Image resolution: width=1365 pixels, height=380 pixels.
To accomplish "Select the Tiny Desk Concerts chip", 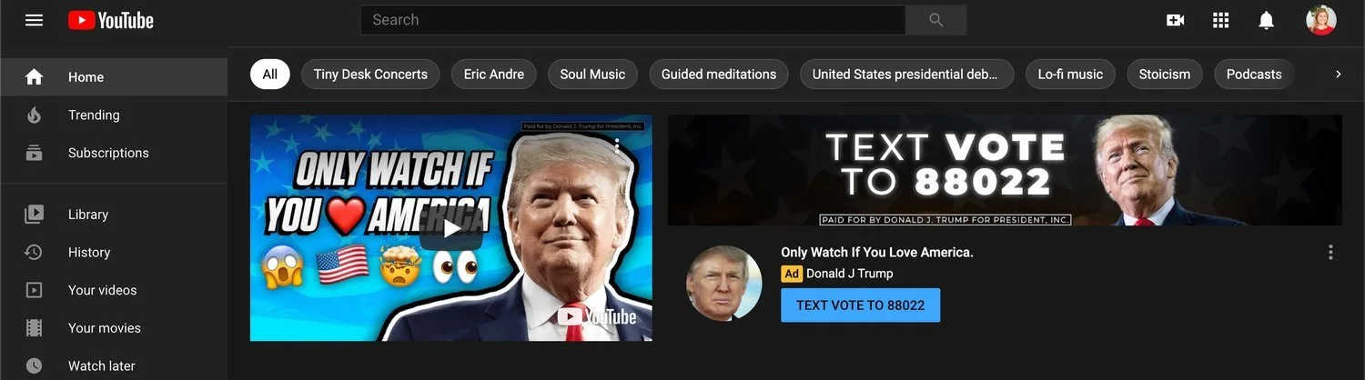I will [370, 75].
